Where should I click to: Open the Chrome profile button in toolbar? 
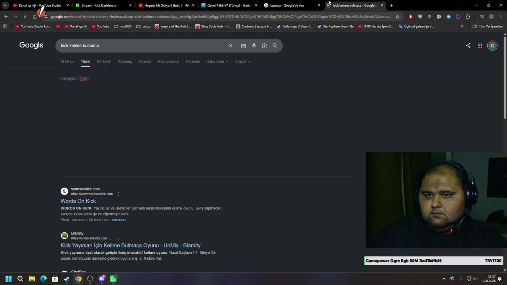[x=492, y=17]
